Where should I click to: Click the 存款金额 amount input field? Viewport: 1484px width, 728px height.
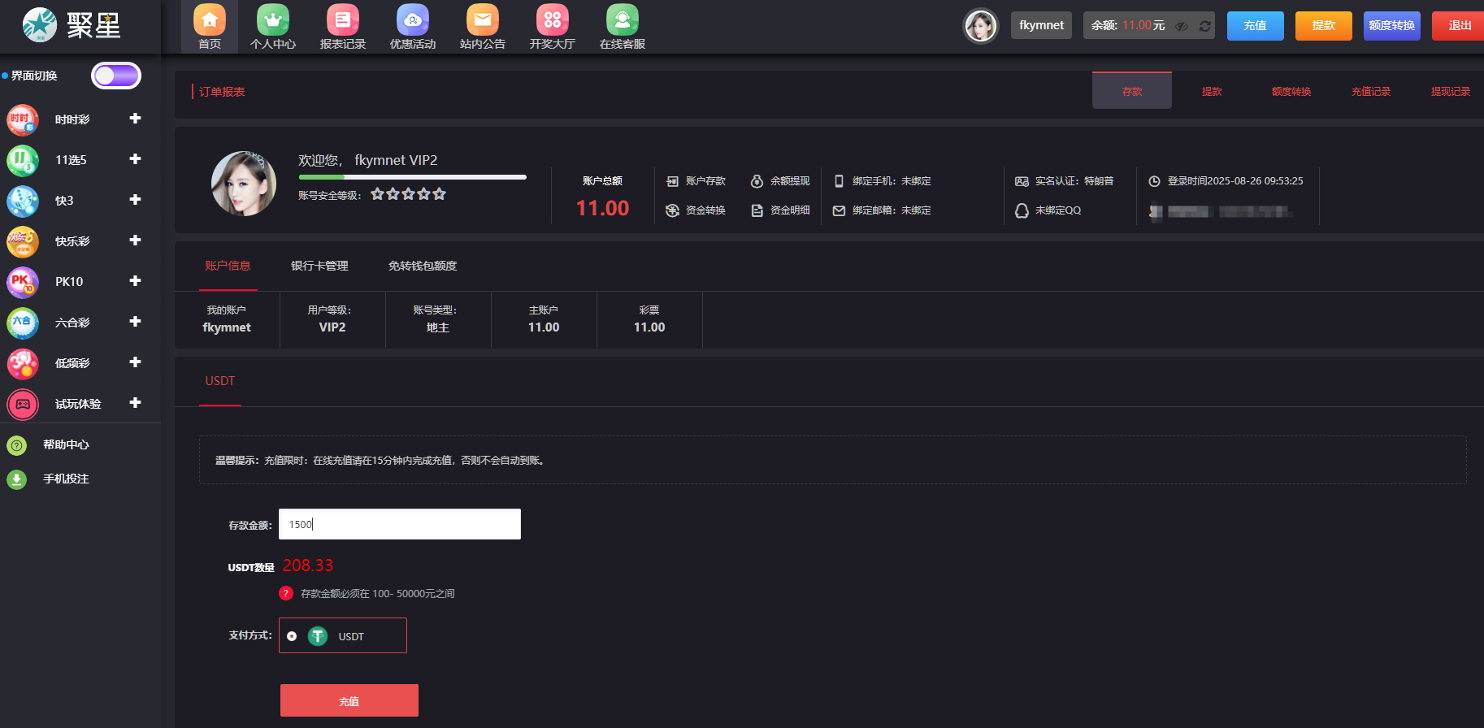click(400, 524)
